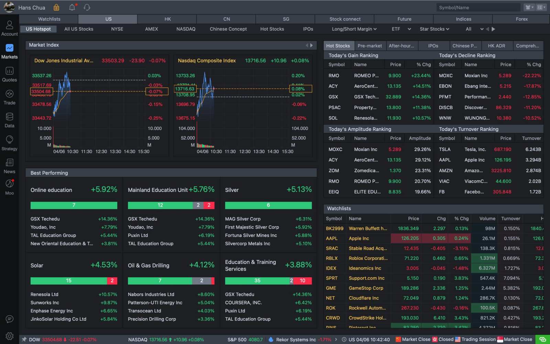Click the China flag Market Close status
The width and height of the screenshot is (550, 344).
(x=413, y=339)
